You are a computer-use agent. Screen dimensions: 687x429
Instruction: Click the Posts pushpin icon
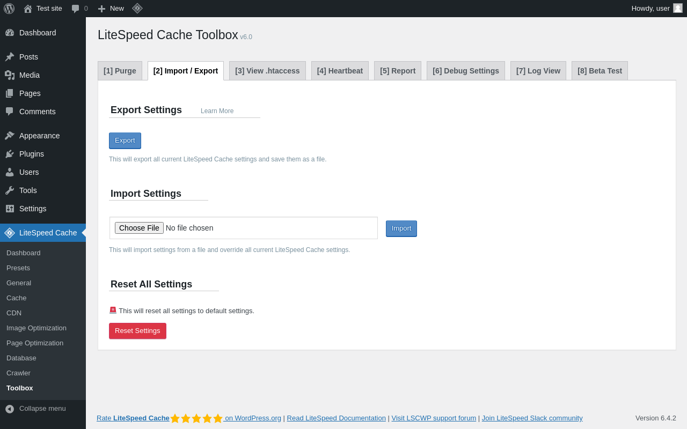tap(10, 57)
